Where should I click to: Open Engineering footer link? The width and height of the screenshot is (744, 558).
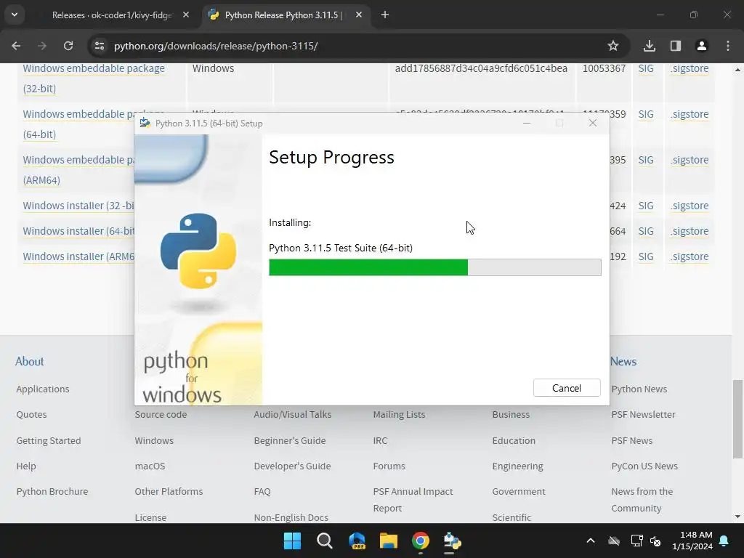517,466
